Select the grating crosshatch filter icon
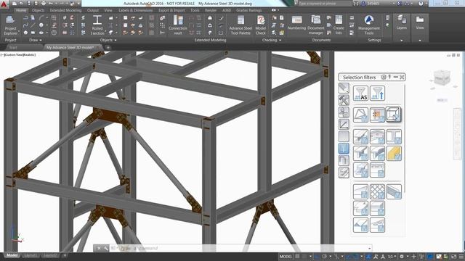 tap(377, 191)
